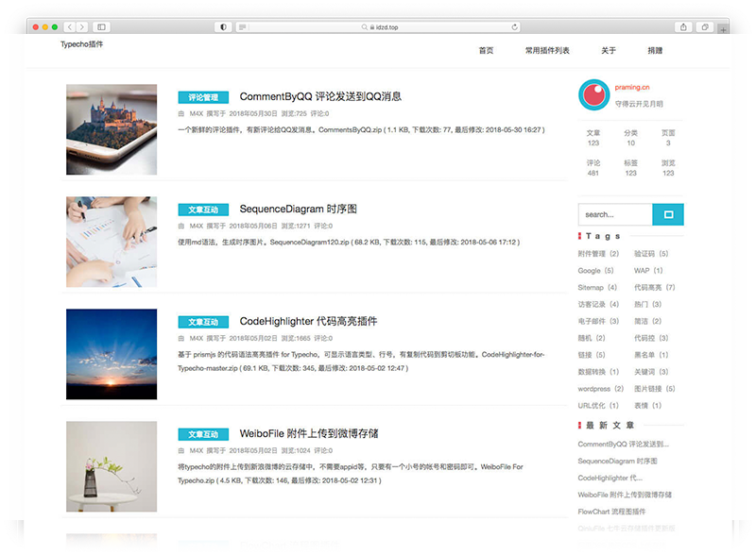Screen dimensions: 756x555
Task: Open recent post WeiboFile 附件上传到微博存储 in sidebar
Action: pos(625,495)
